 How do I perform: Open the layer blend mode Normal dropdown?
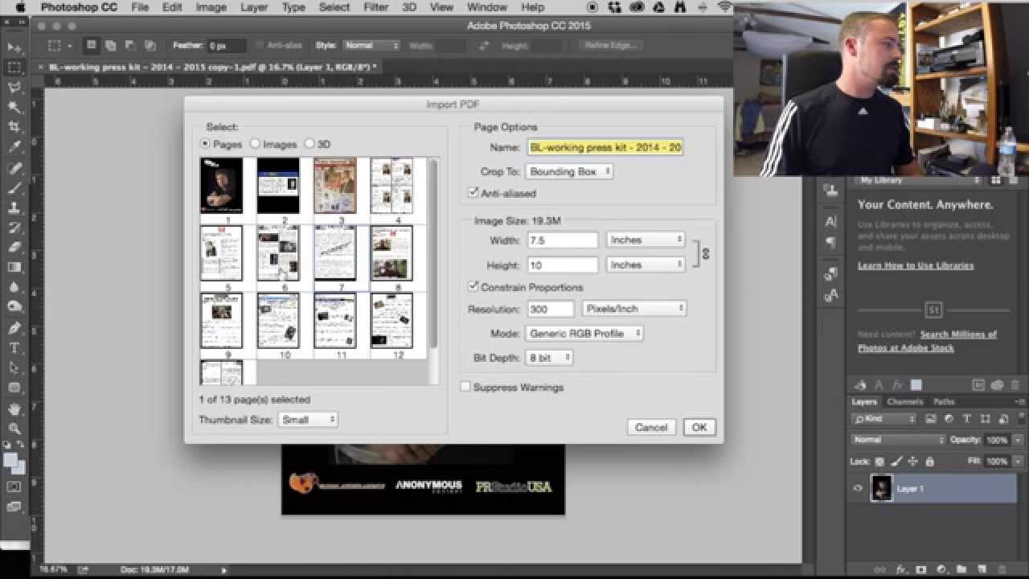(898, 440)
